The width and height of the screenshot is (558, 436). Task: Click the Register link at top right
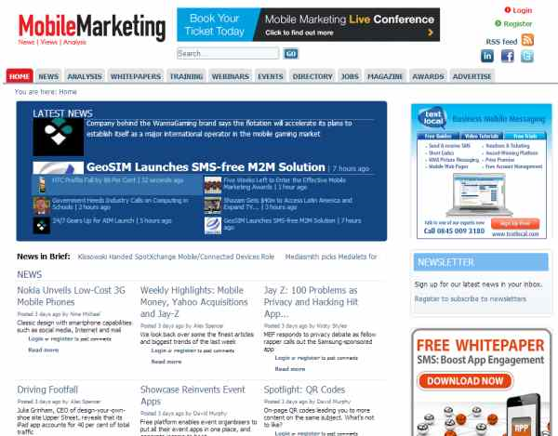point(518,24)
